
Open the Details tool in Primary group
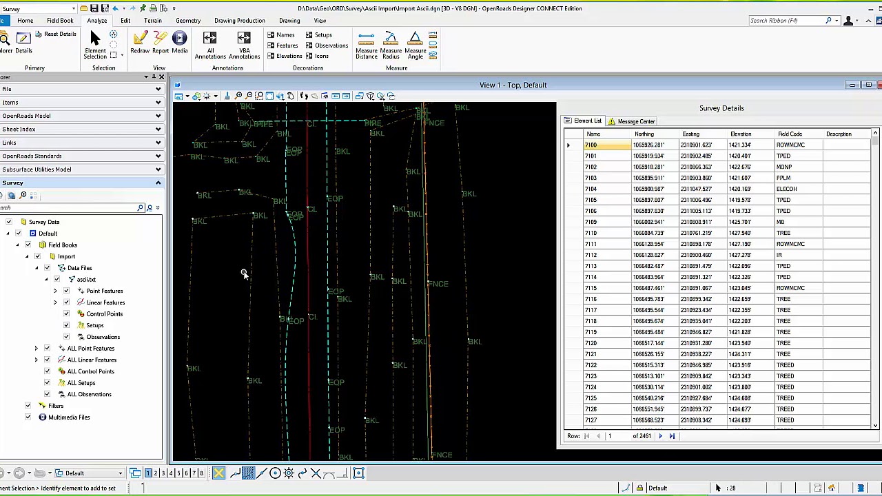click(23, 43)
